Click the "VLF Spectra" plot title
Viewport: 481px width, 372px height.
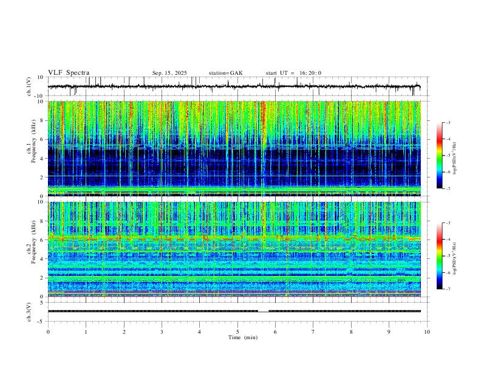tap(69, 73)
